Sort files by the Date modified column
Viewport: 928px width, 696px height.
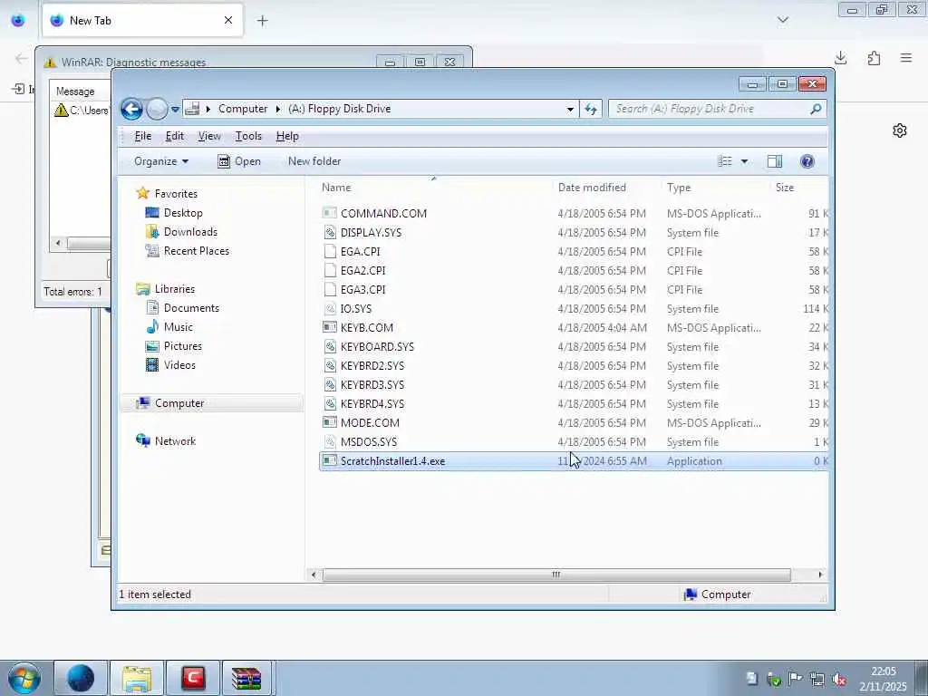592,188
